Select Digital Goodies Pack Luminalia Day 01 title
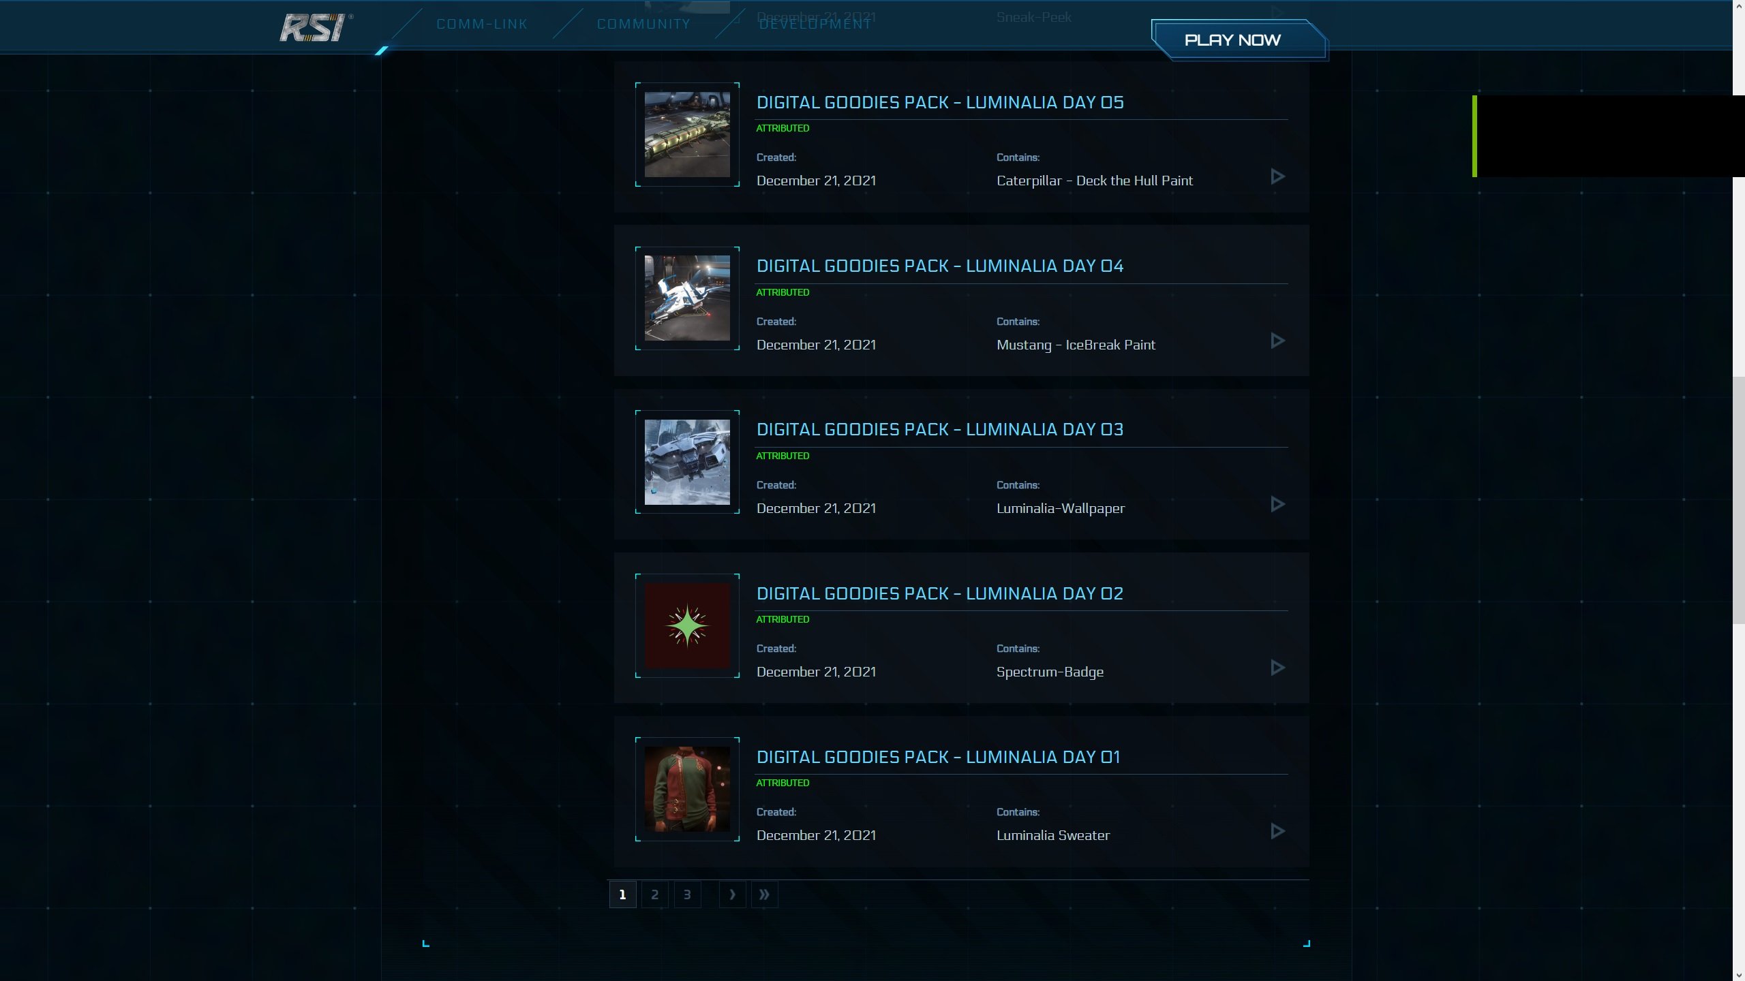This screenshot has width=1745, height=981. pyautogui.click(x=938, y=757)
